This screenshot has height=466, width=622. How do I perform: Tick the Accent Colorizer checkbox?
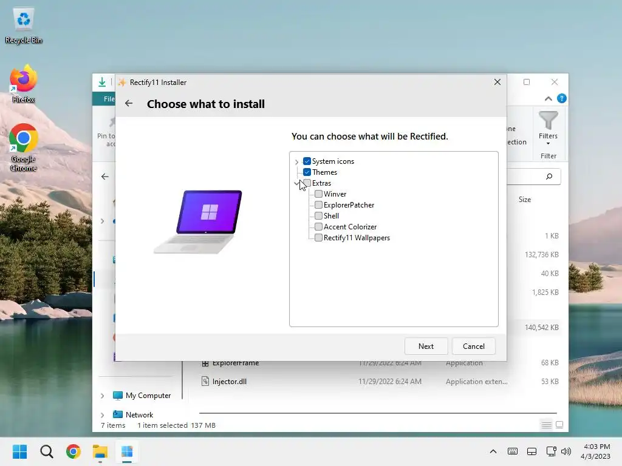click(318, 227)
